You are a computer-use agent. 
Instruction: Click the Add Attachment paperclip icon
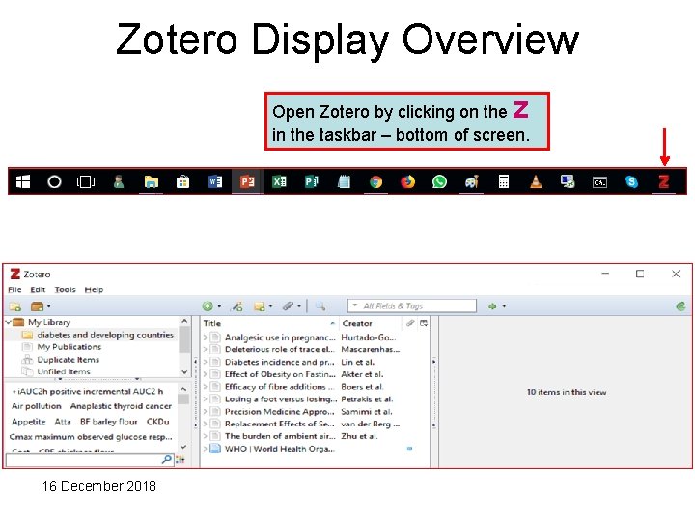pos(289,306)
